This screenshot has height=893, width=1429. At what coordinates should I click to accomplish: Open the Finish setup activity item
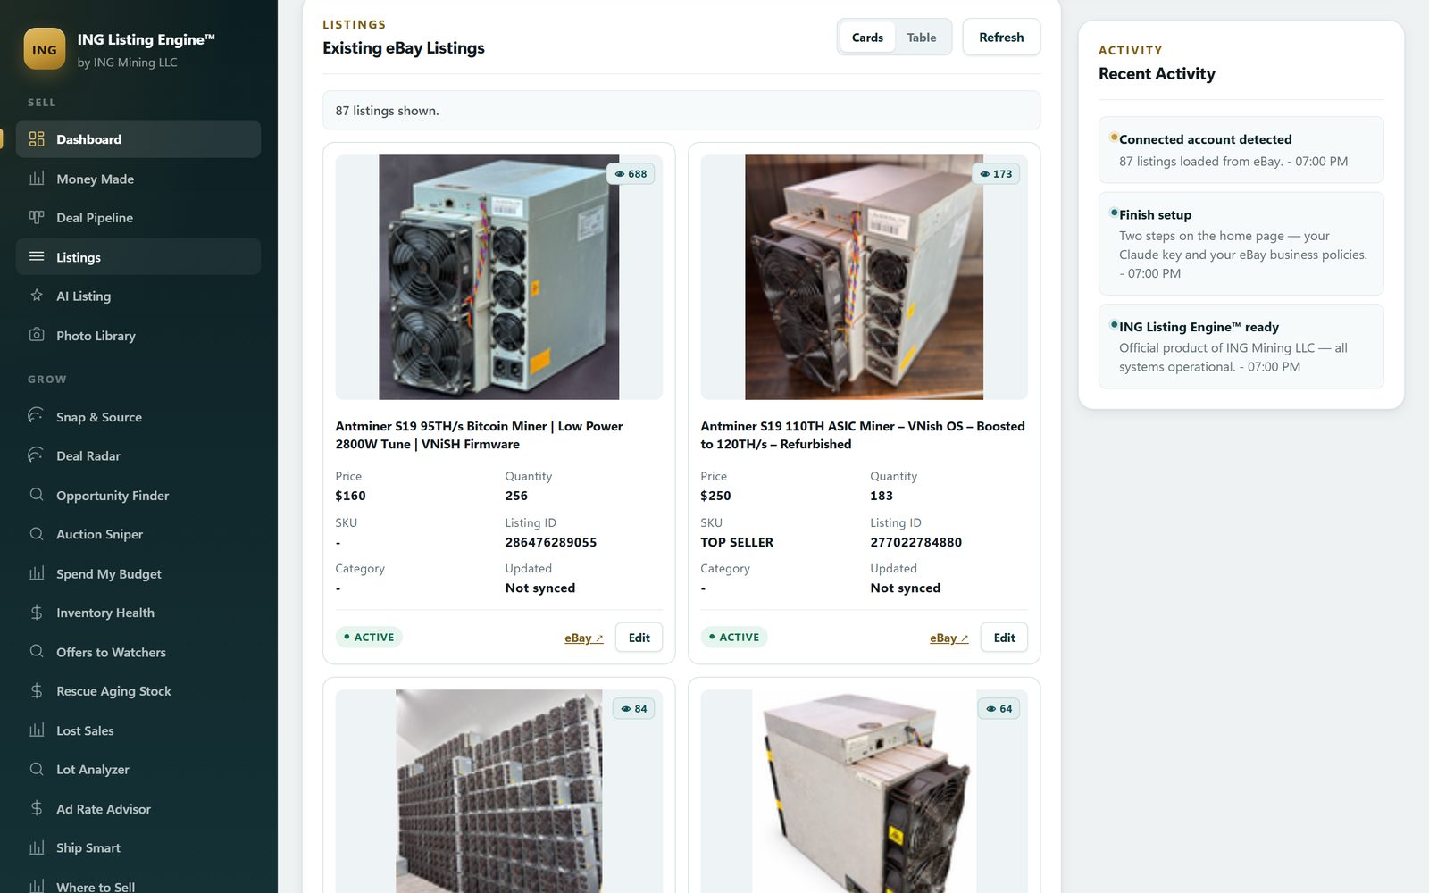point(1241,244)
